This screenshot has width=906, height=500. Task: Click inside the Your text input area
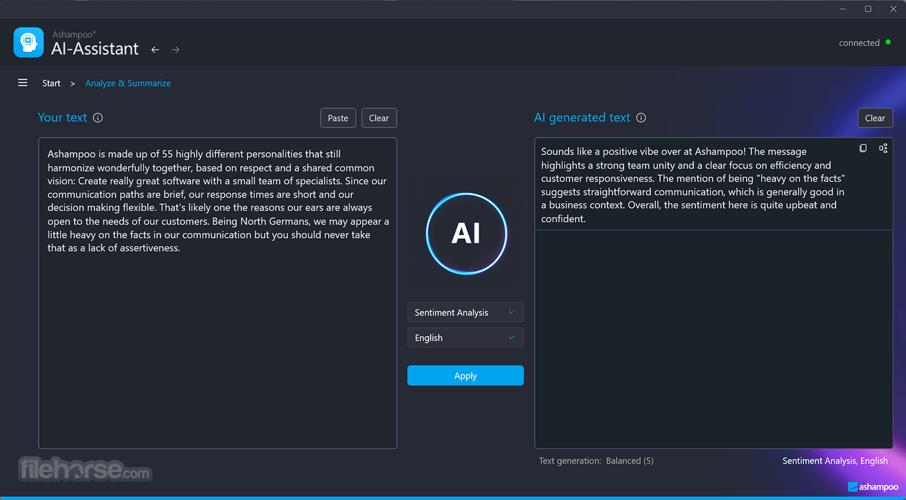[x=217, y=293]
